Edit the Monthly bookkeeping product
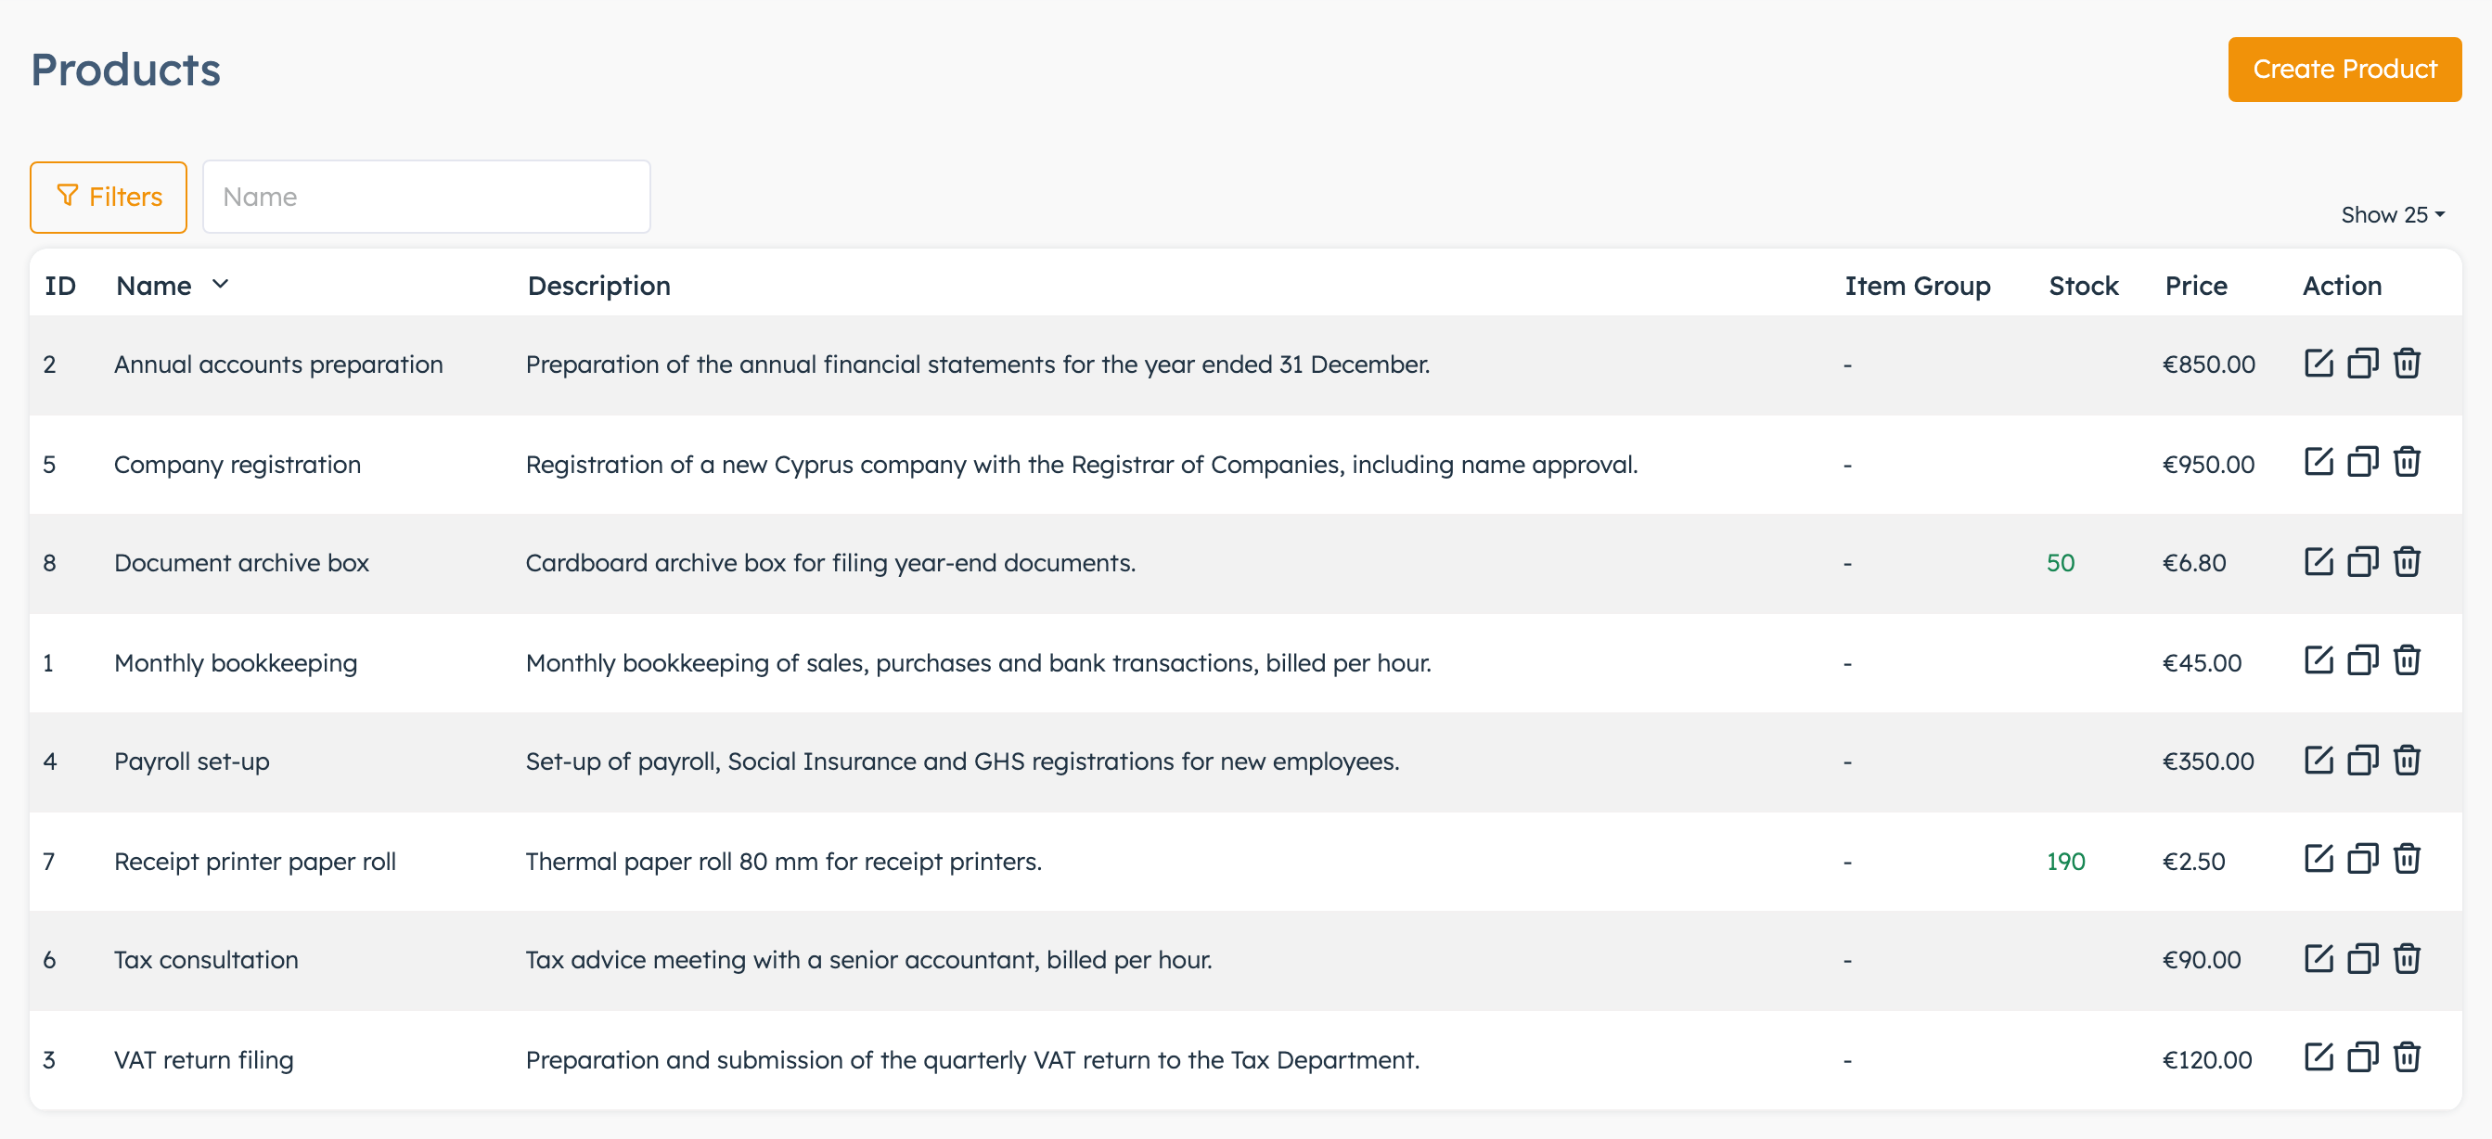 pyautogui.click(x=2319, y=661)
